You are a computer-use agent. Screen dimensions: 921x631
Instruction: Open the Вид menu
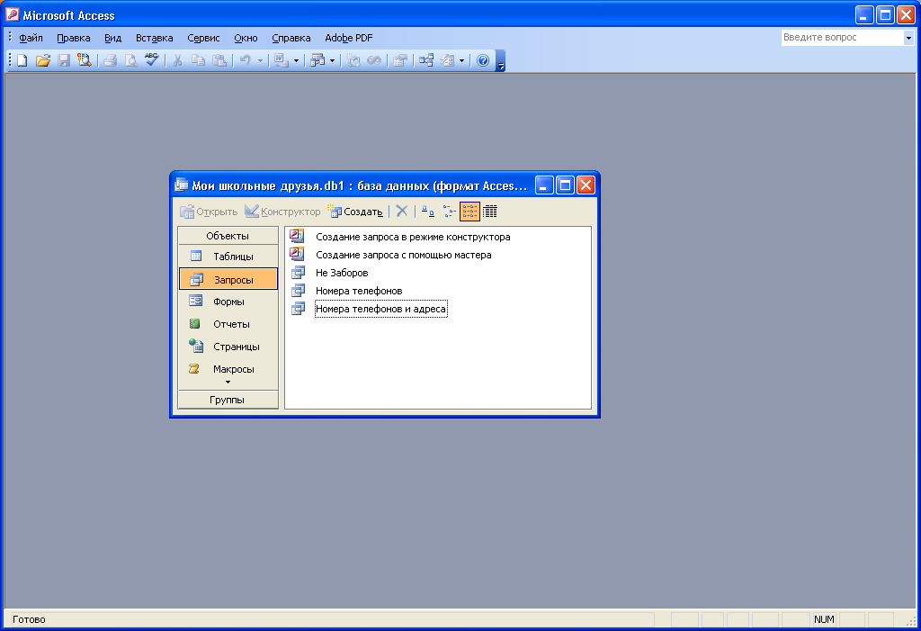112,38
